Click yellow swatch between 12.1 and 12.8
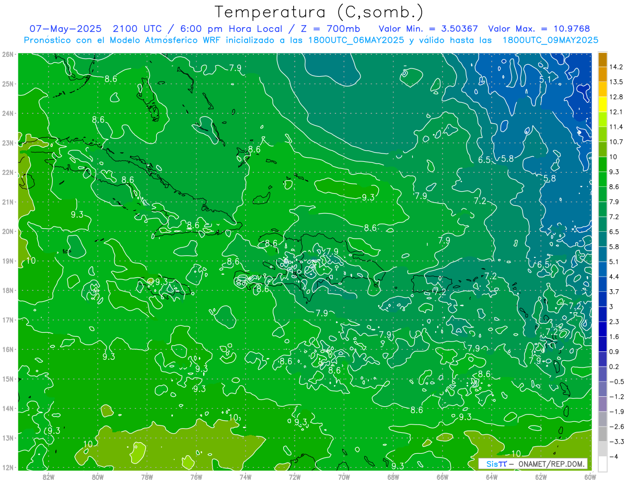This screenshot has height=484, width=627. [602, 104]
